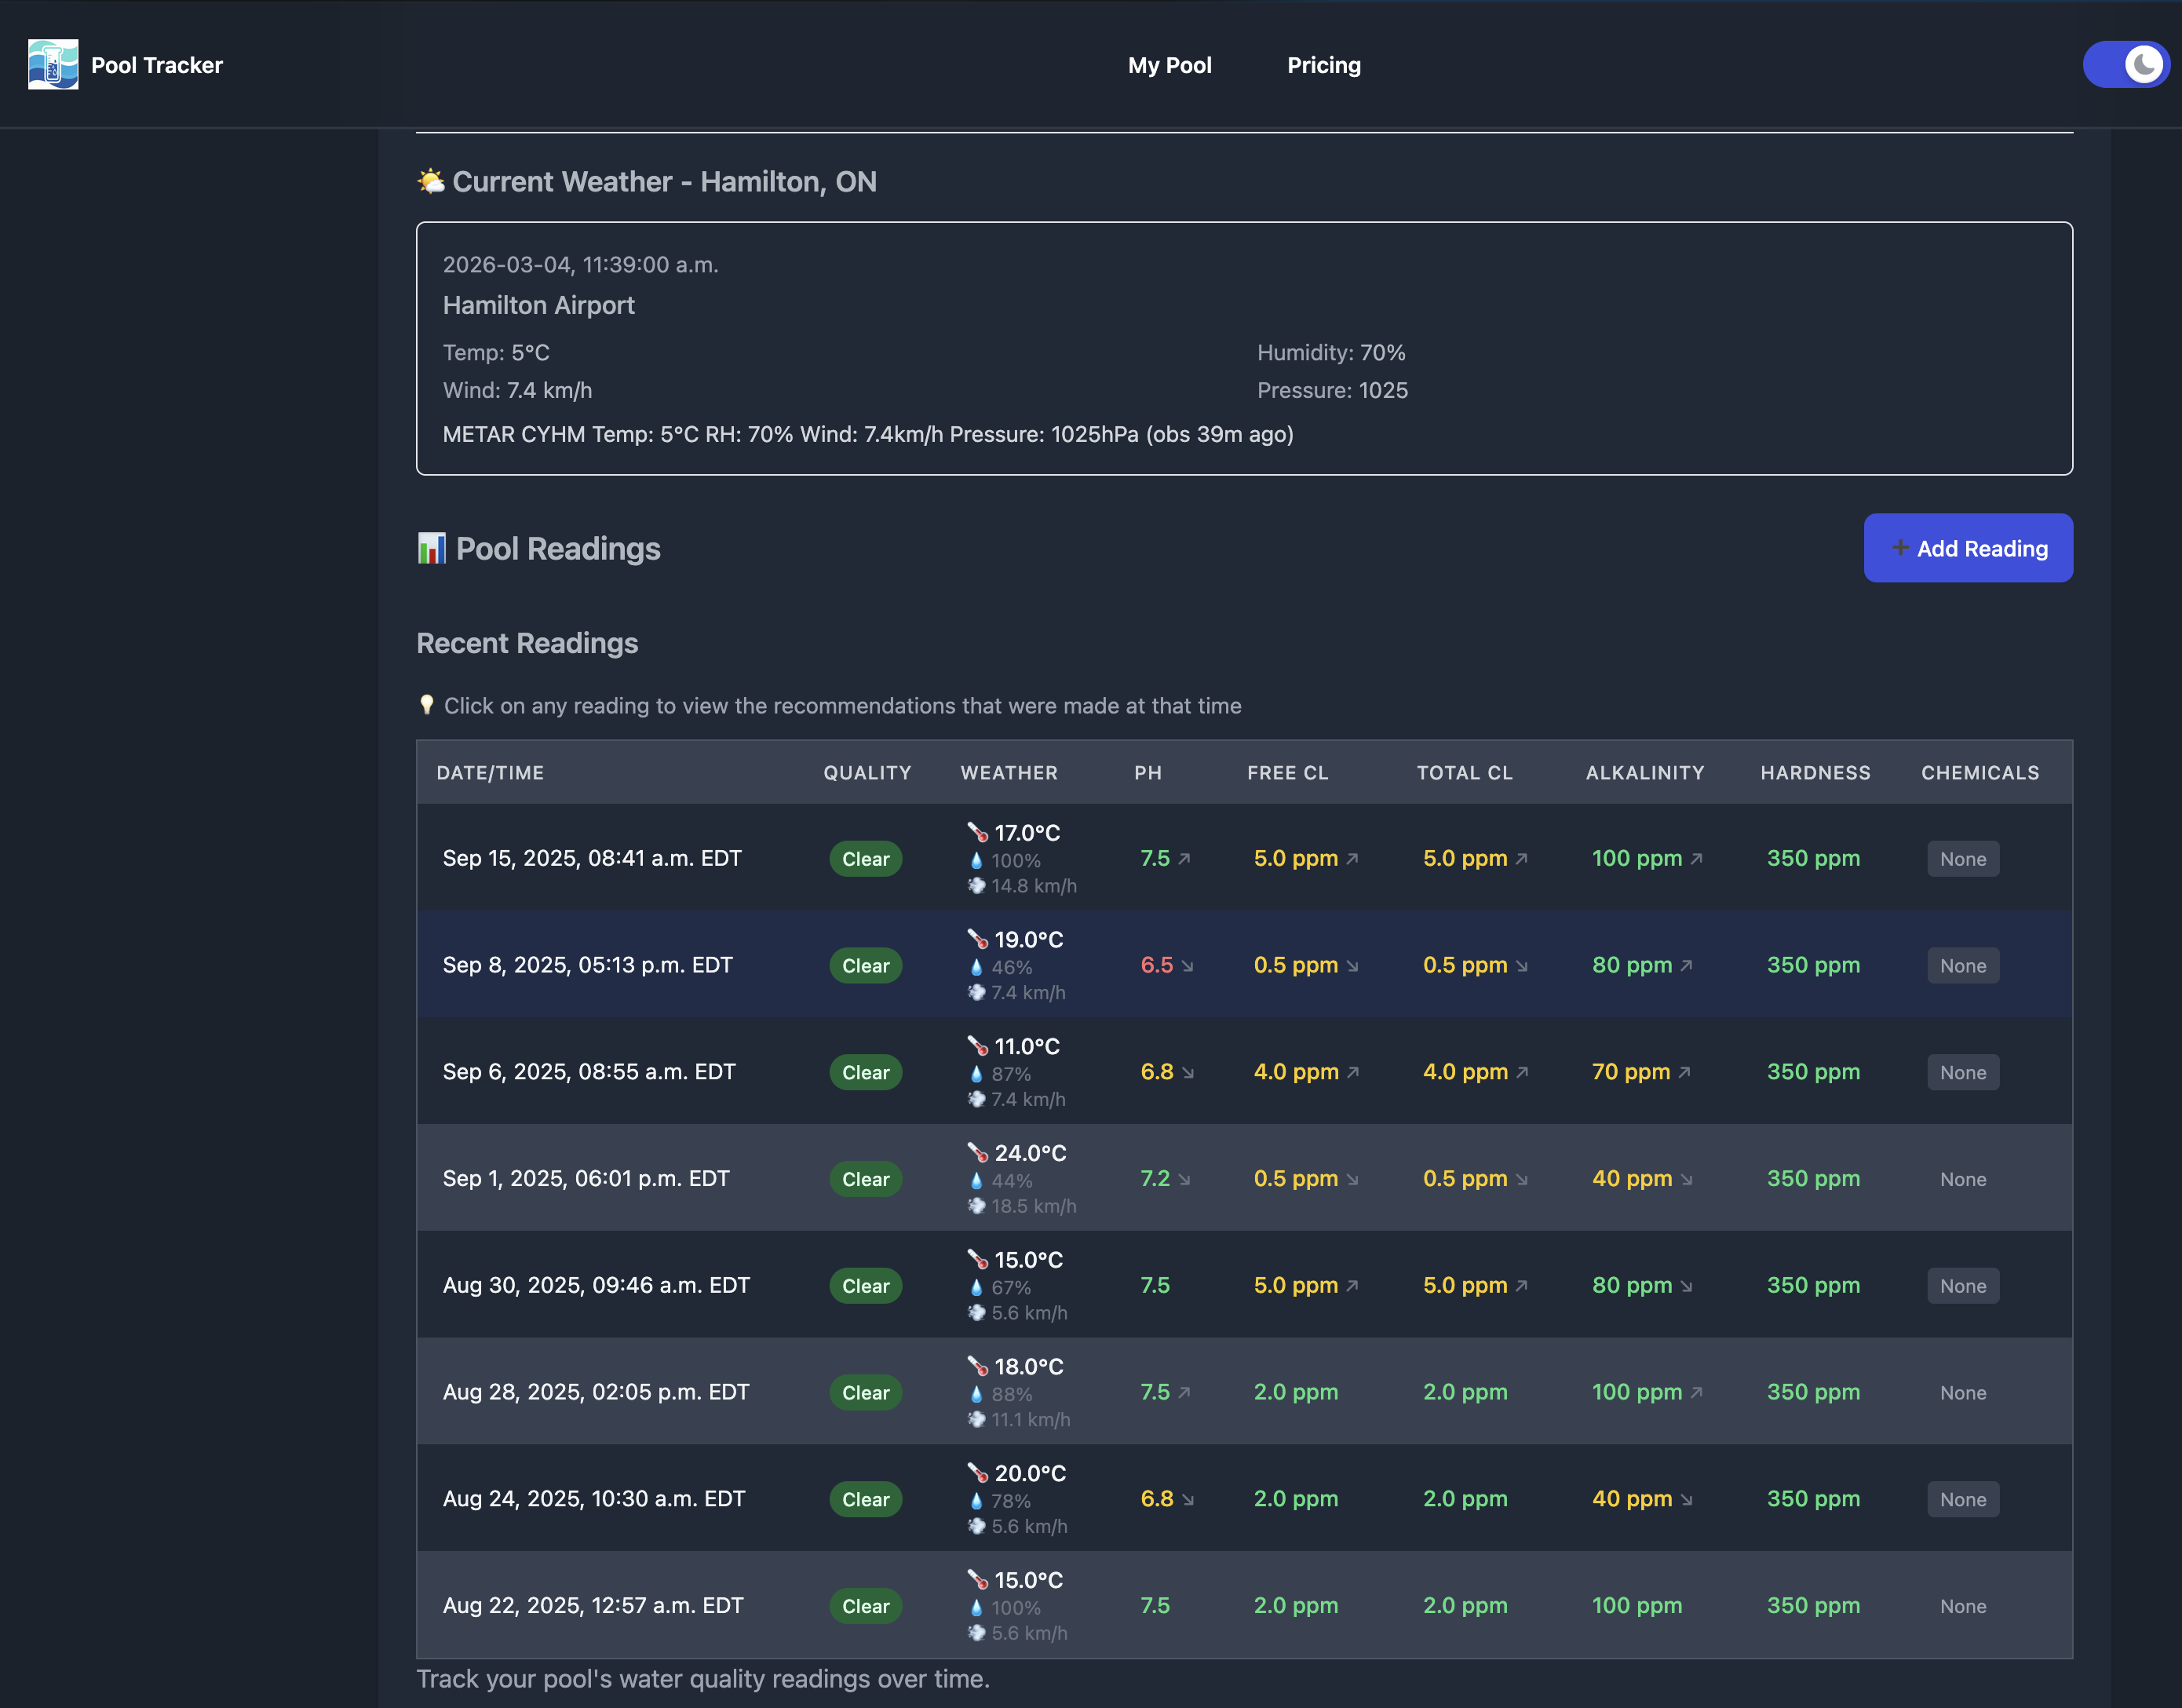Viewport: 2182px width, 1708px height.
Task: Click the thermometer icon next to 20.0°C
Action: [x=978, y=1472]
